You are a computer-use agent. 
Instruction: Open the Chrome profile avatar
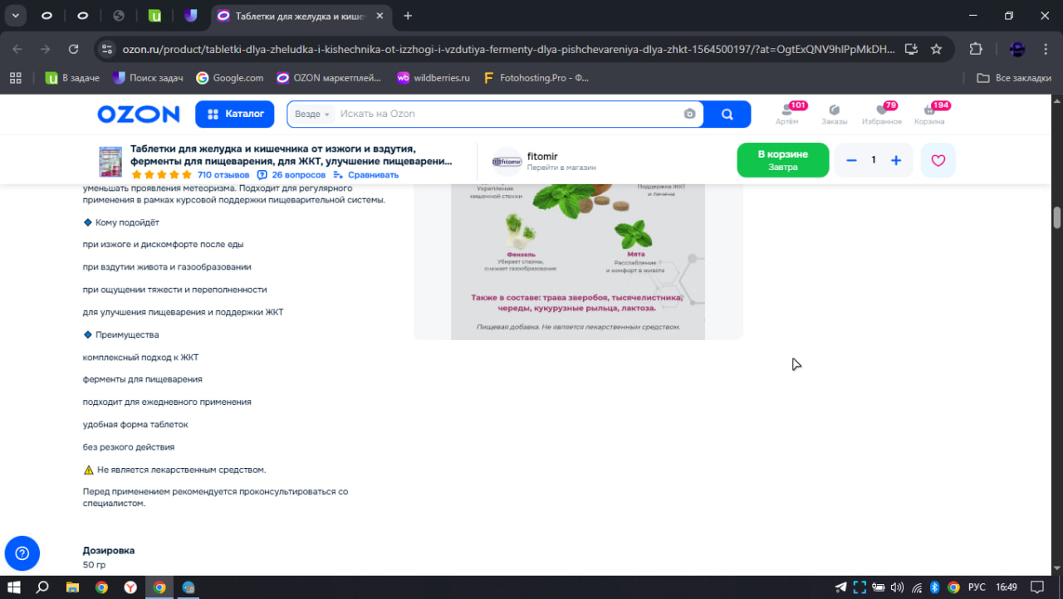pyautogui.click(x=1017, y=49)
